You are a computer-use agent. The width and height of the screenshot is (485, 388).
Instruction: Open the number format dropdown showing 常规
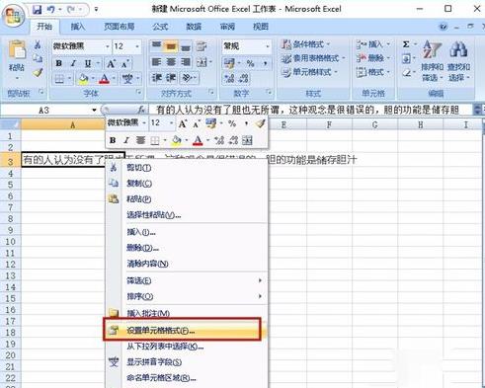coord(268,46)
